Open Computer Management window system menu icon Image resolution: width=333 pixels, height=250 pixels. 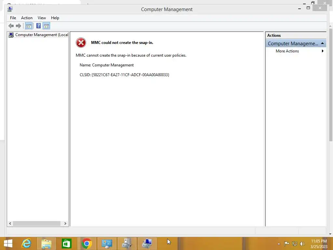[10, 9]
